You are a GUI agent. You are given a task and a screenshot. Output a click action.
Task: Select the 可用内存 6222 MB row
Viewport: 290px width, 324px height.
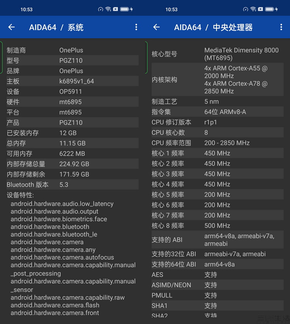click(x=73, y=153)
